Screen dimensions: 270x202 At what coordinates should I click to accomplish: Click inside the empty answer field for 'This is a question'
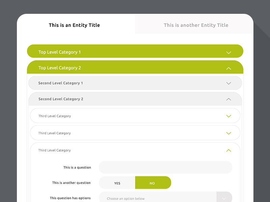(x=165, y=167)
